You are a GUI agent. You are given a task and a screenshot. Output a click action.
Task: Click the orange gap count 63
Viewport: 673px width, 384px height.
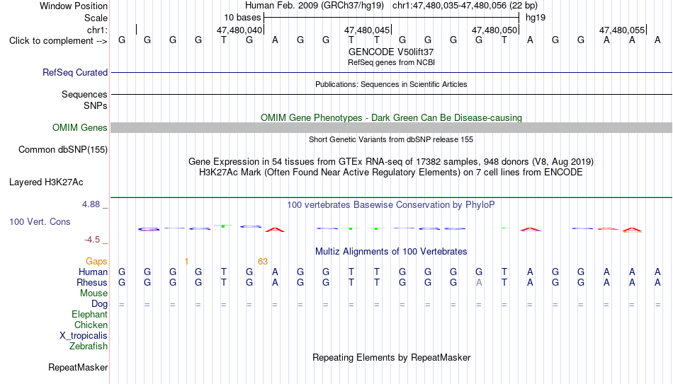263,262
